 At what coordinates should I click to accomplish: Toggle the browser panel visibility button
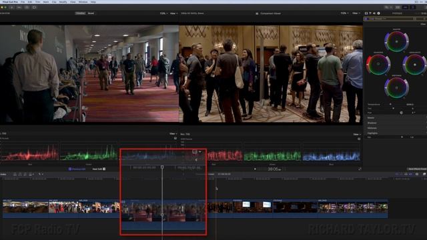pyautogui.click(x=398, y=7)
